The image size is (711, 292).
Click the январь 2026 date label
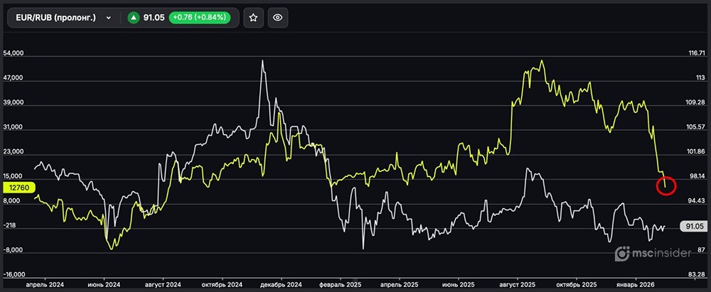(x=636, y=284)
